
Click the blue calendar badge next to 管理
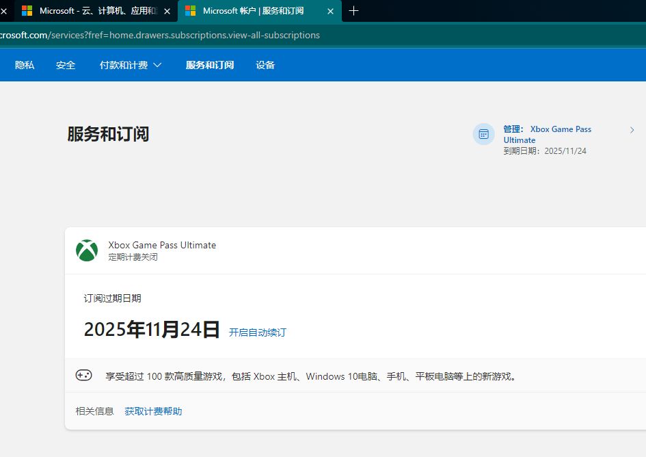pos(483,134)
